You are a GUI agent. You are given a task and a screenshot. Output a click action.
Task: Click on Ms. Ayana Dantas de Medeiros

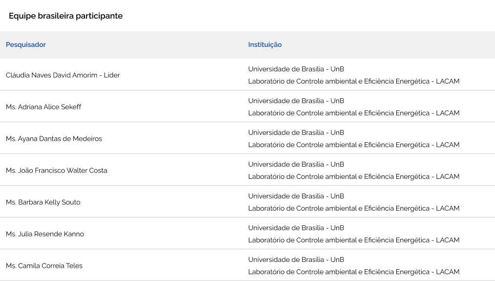(x=54, y=139)
